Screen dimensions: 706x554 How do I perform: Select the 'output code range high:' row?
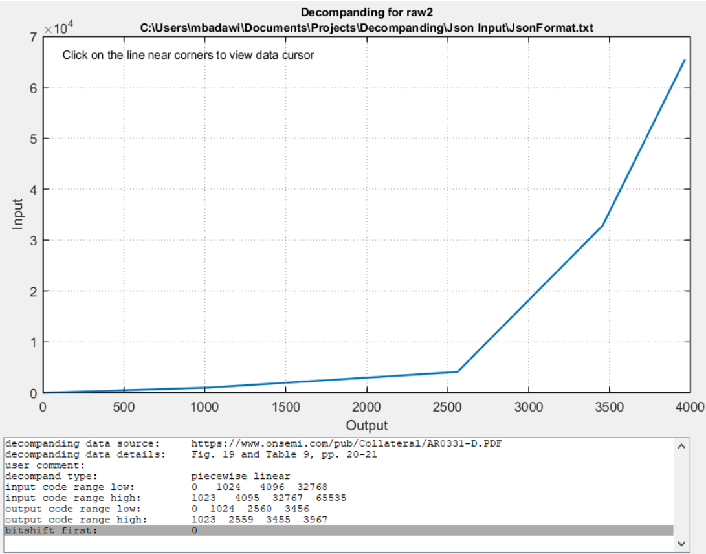(339, 519)
